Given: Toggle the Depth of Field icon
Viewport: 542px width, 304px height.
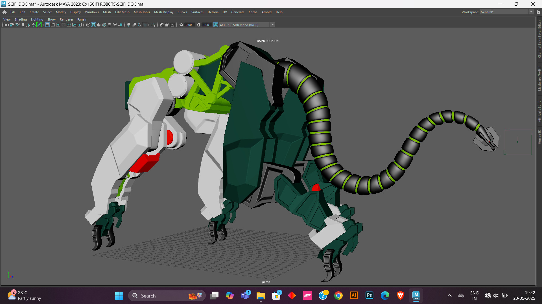Looking at the screenshot, I should tap(145, 25).
